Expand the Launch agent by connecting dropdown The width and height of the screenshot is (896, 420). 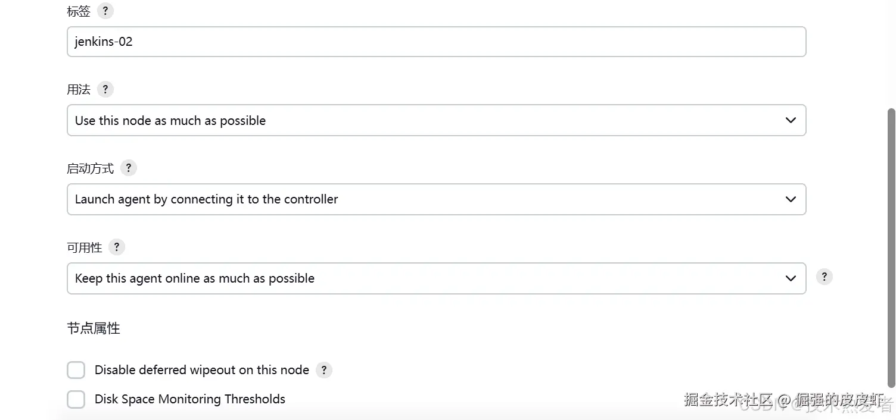(x=437, y=199)
